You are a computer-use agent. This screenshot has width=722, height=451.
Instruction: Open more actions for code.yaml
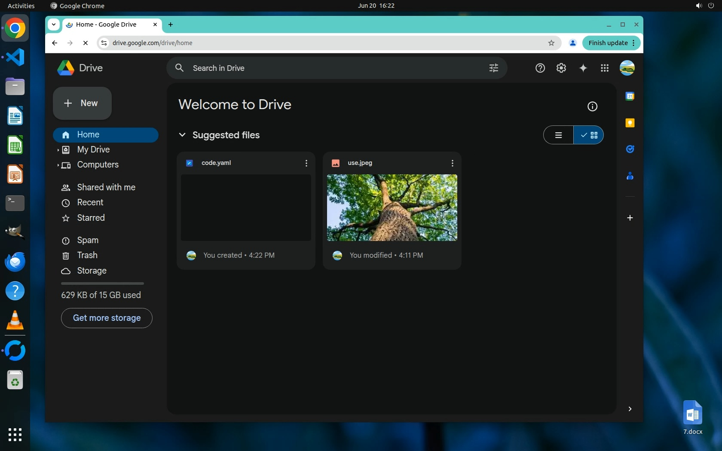(x=306, y=163)
